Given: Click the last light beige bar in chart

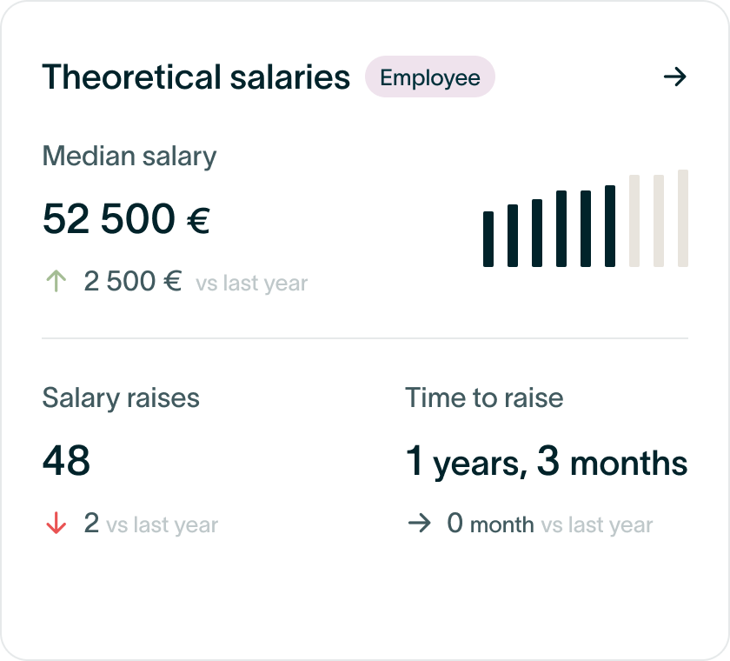Looking at the screenshot, I should pyautogui.click(x=683, y=218).
